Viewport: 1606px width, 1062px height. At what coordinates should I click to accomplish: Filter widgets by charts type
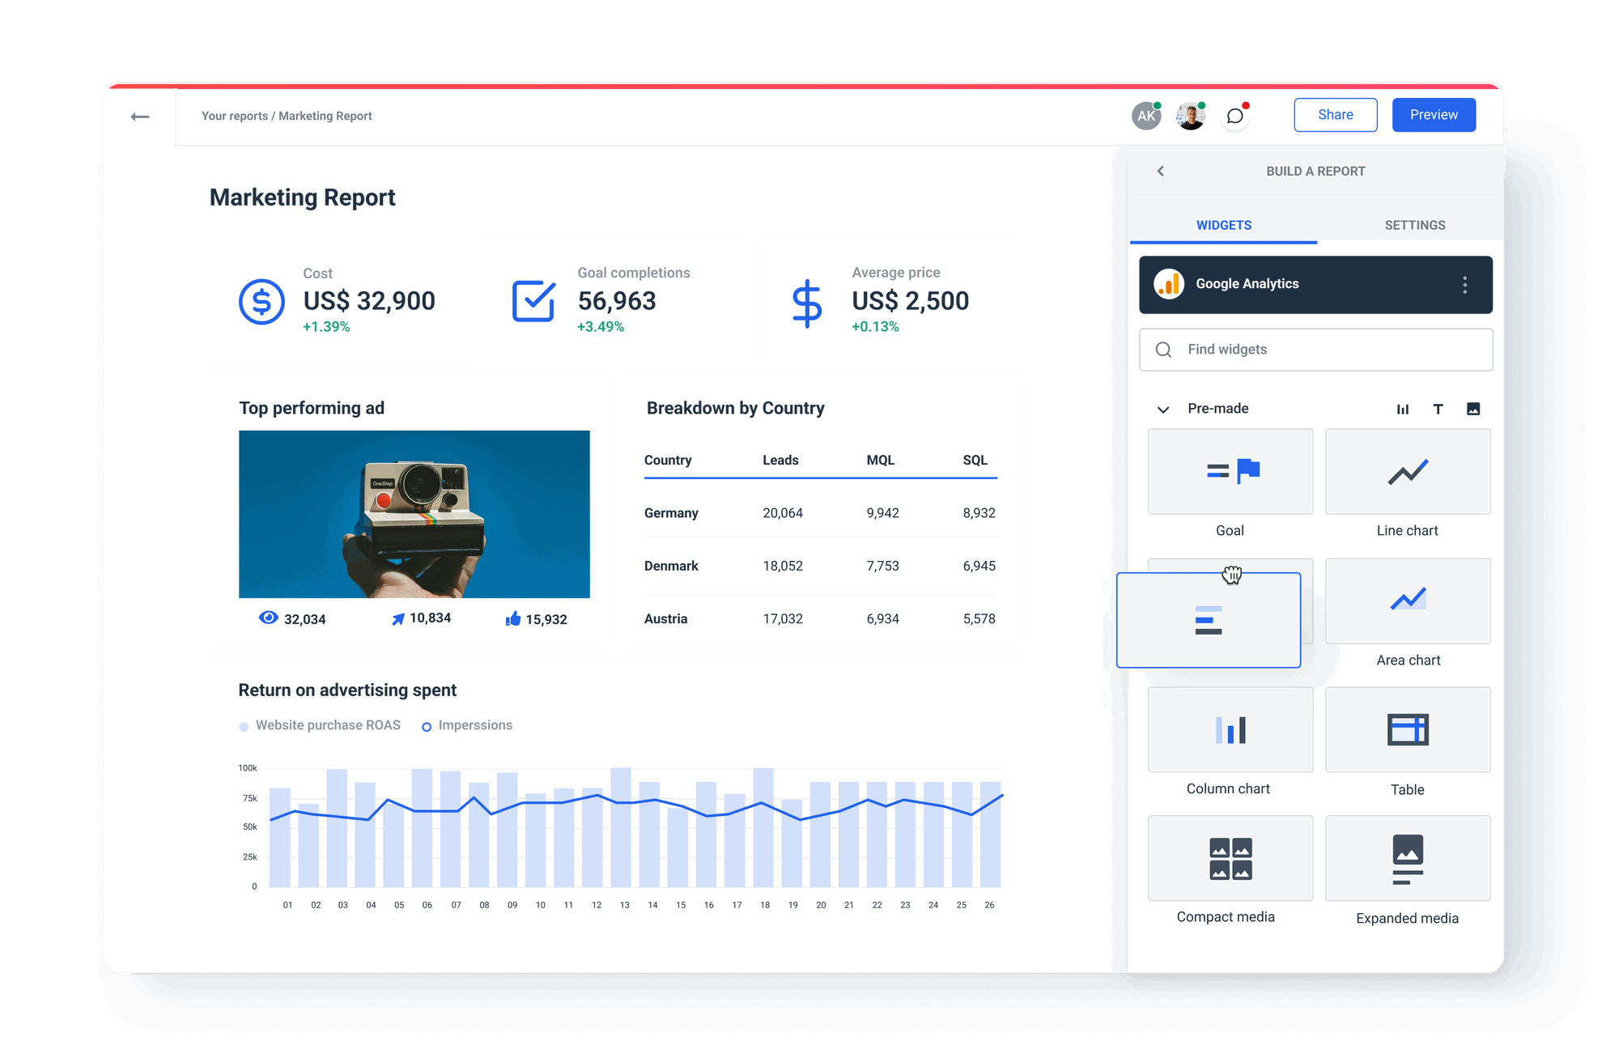(1403, 409)
